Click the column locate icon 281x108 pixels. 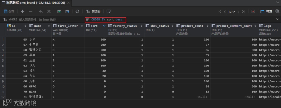click(108, 11)
